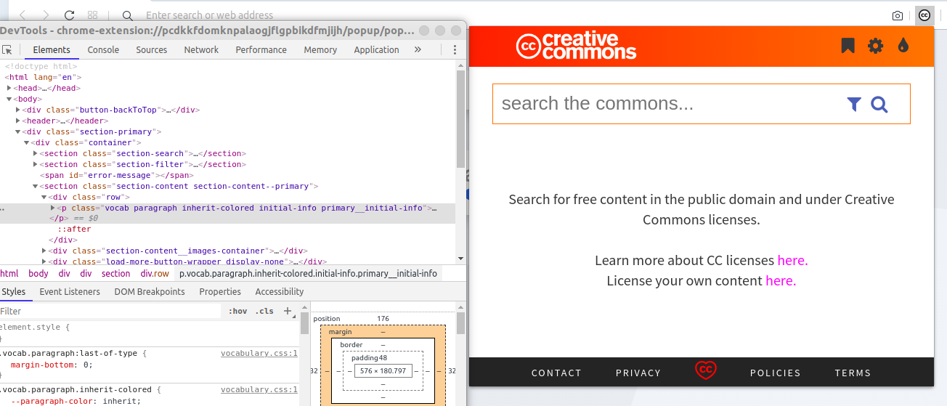The image size is (947, 406).
Task: Open the Application tab
Action: 376,49
